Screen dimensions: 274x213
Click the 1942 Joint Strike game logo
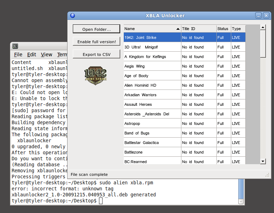pyautogui.click(x=95, y=76)
